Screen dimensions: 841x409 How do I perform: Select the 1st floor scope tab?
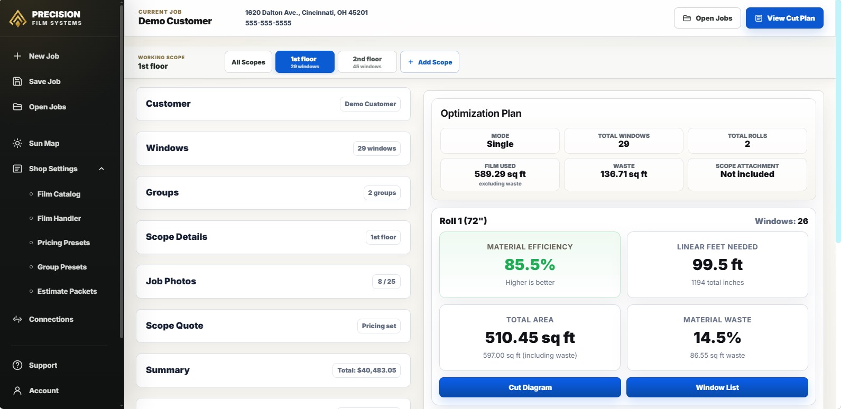305,62
